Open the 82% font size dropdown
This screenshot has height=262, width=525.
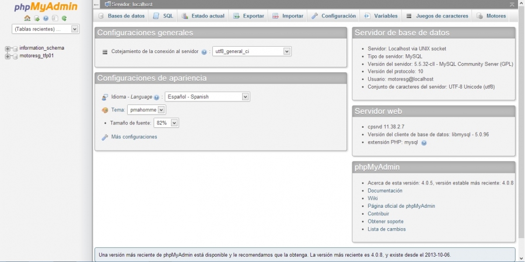click(166, 123)
